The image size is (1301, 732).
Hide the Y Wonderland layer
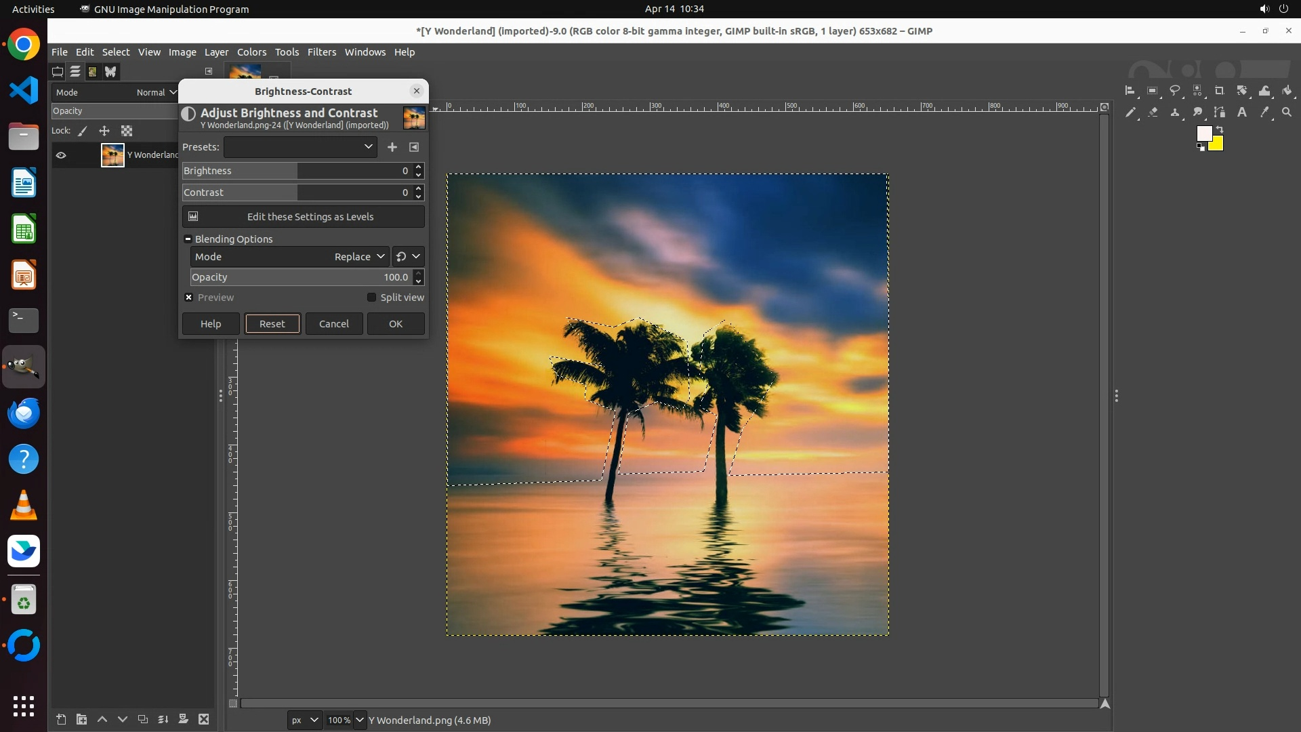[61, 155]
